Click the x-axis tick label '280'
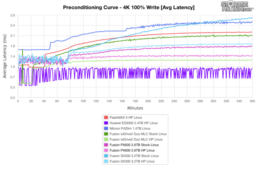The height and width of the screenshot is (171, 259). [x=200, y=101]
